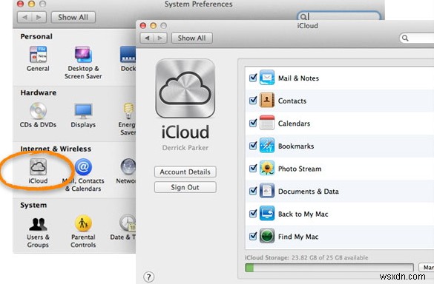Open Displays preferences icon
Screen dimensions: 434x284
pyautogui.click(x=83, y=111)
